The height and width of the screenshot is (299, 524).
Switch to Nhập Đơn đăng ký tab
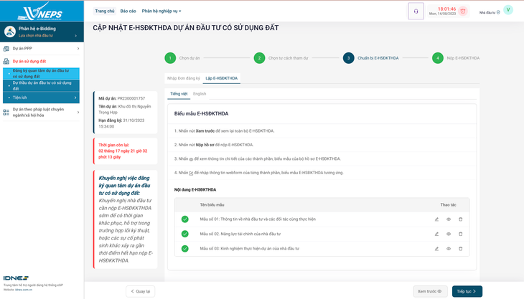coord(183,78)
